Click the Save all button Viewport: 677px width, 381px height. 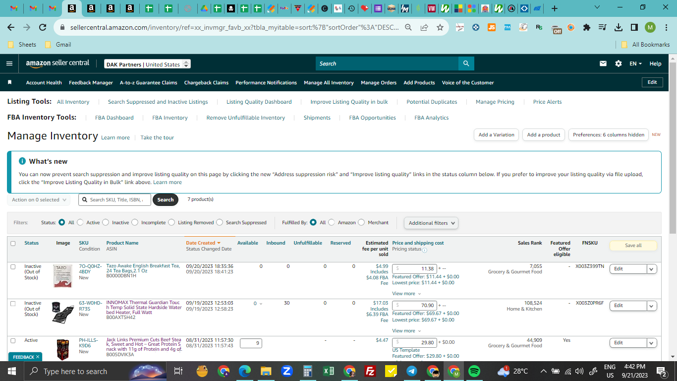(633, 245)
